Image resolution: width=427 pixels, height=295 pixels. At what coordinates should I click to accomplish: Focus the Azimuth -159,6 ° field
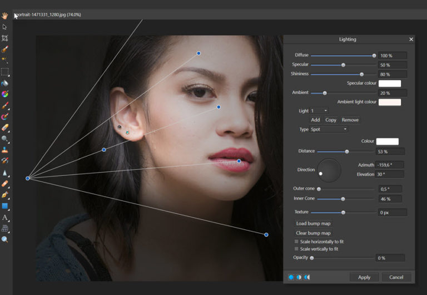389,165
